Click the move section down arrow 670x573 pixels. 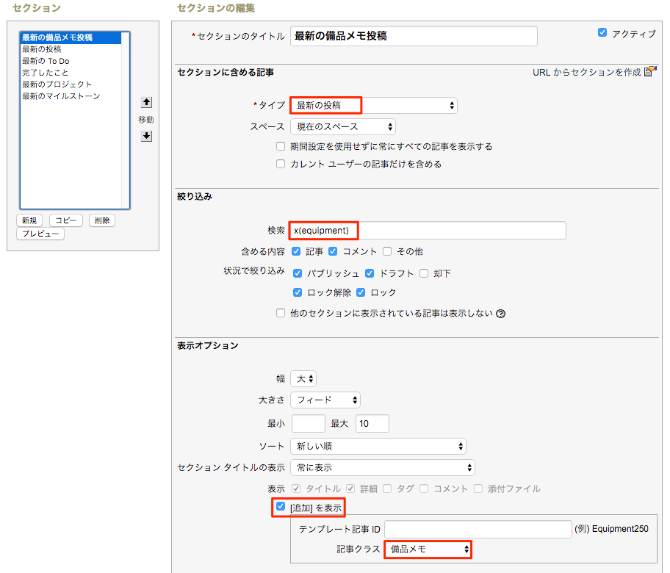(146, 136)
